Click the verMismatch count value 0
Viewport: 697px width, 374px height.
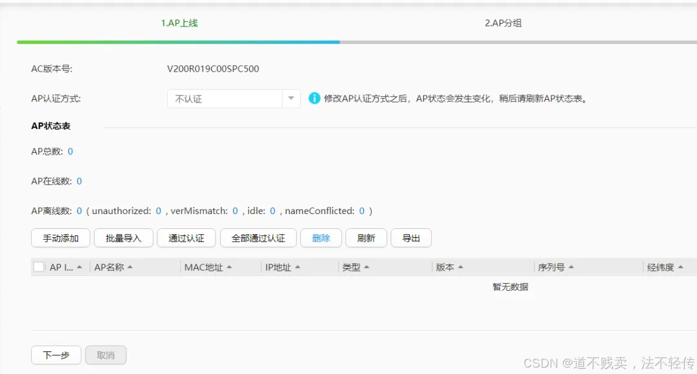235,211
